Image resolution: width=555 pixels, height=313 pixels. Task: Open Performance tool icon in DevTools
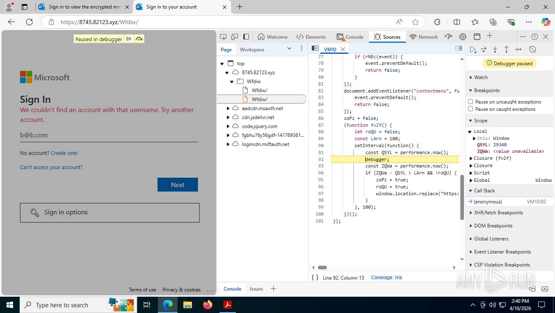[x=448, y=37]
